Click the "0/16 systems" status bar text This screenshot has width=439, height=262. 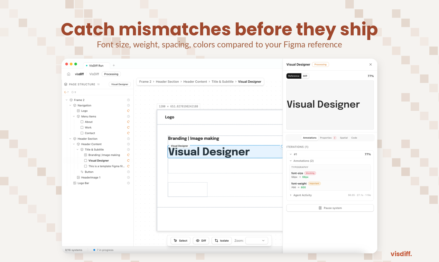pos(73,250)
